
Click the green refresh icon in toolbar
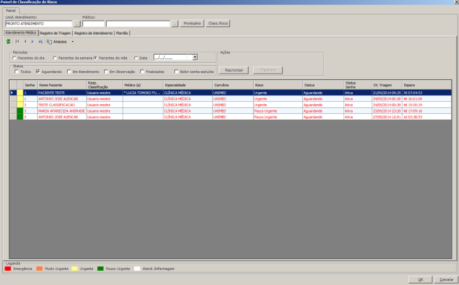click(x=8, y=42)
